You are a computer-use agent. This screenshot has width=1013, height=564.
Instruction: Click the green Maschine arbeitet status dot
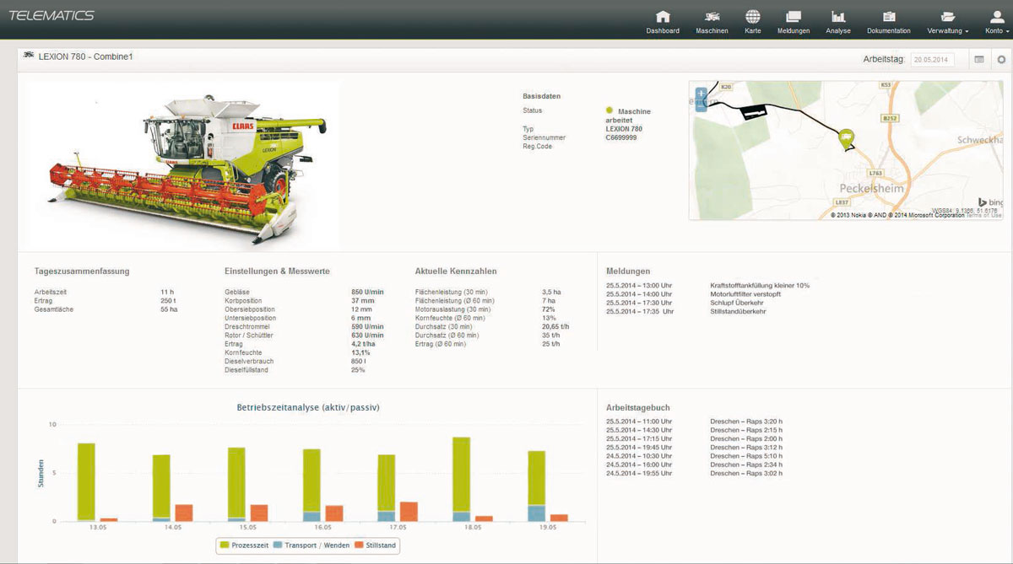609,110
